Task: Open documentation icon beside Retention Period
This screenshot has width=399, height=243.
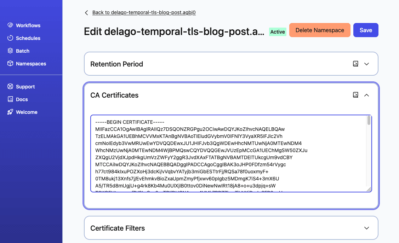Action: (x=355, y=64)
